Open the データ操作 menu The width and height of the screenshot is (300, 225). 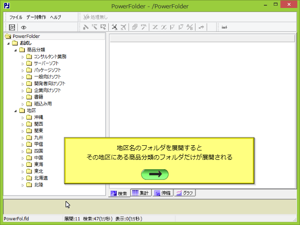pyautogui.click(x=36, y=17)
